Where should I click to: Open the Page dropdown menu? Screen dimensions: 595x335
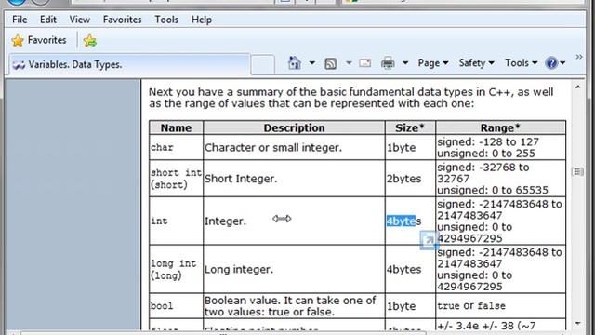tap(433, 62)
